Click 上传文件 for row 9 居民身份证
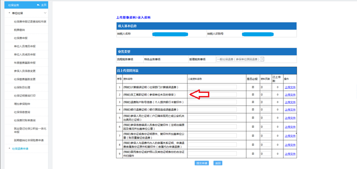This screenshot has height=169, width=357. click(290, 154)
